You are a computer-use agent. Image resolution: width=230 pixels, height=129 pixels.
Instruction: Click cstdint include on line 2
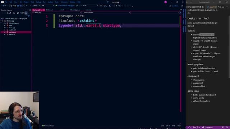coord(87,21)
